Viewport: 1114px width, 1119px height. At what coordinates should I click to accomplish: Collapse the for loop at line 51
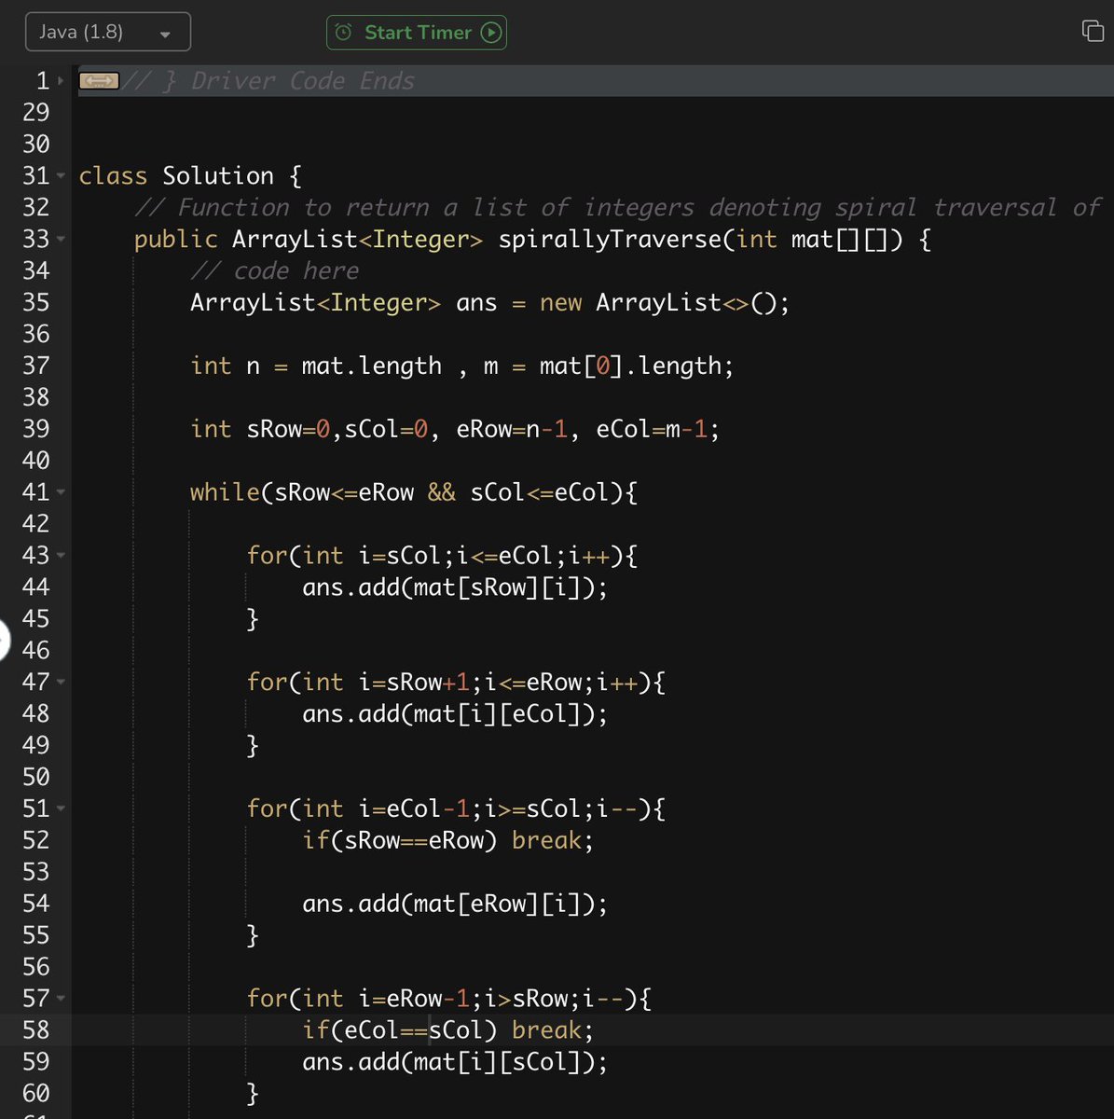[x=62, y=808]
